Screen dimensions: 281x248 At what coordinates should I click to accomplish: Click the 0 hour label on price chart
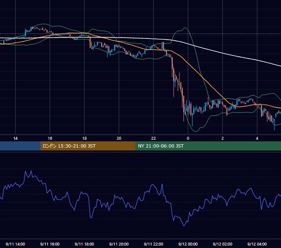point(188,138)
